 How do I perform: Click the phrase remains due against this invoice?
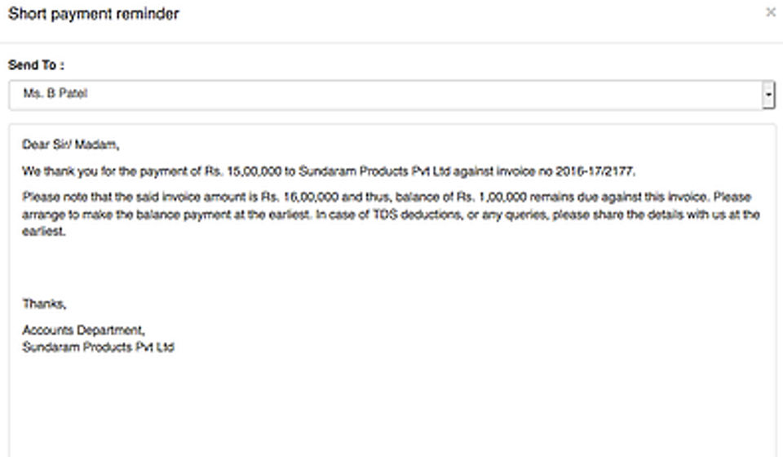click(620, 197)
